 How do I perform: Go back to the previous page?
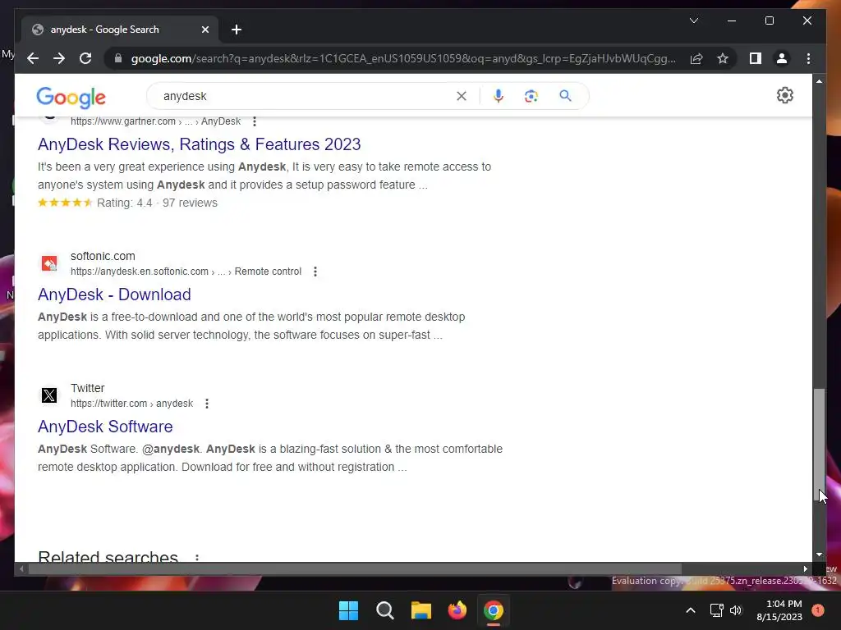pyautogui.click(x=33, y=58)
